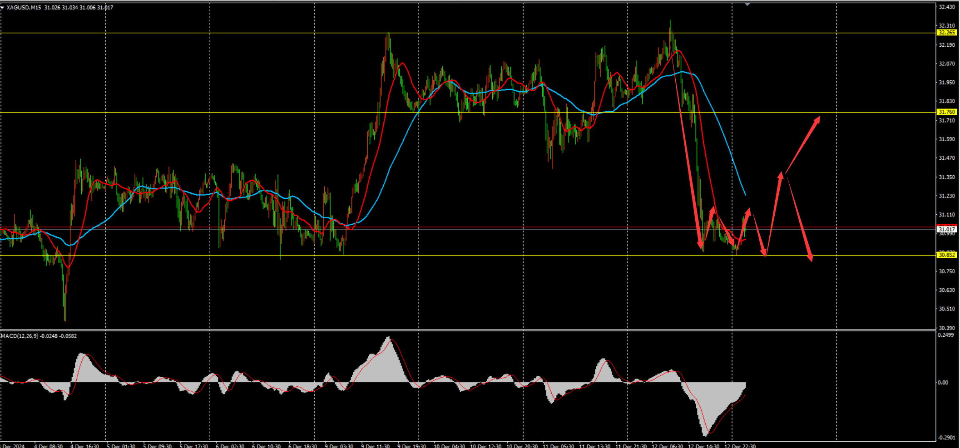This screenshot has width=960, height=448.
Task: Click the 31.230 price scale value
Action: pos(947,196)
